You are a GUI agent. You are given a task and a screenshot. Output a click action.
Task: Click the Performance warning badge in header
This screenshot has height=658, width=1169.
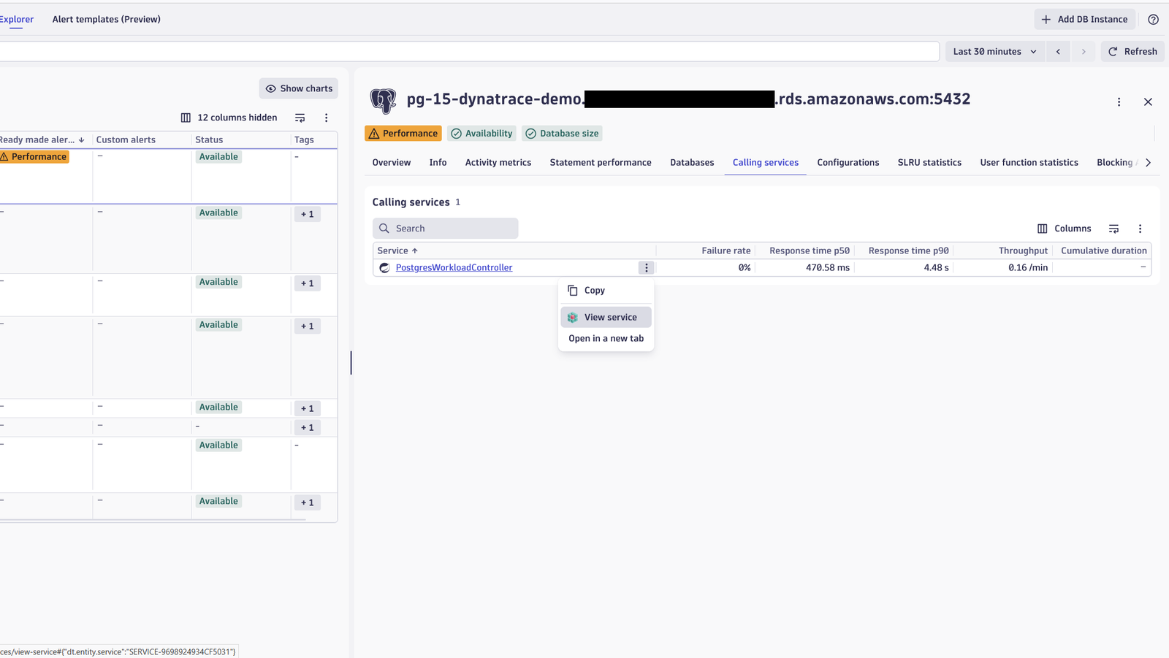[403, 134]
